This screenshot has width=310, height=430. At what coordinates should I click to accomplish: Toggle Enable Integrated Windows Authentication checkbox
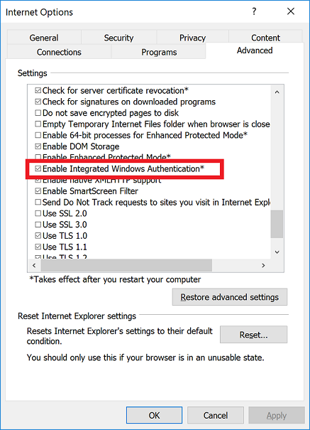coord(38,168)
